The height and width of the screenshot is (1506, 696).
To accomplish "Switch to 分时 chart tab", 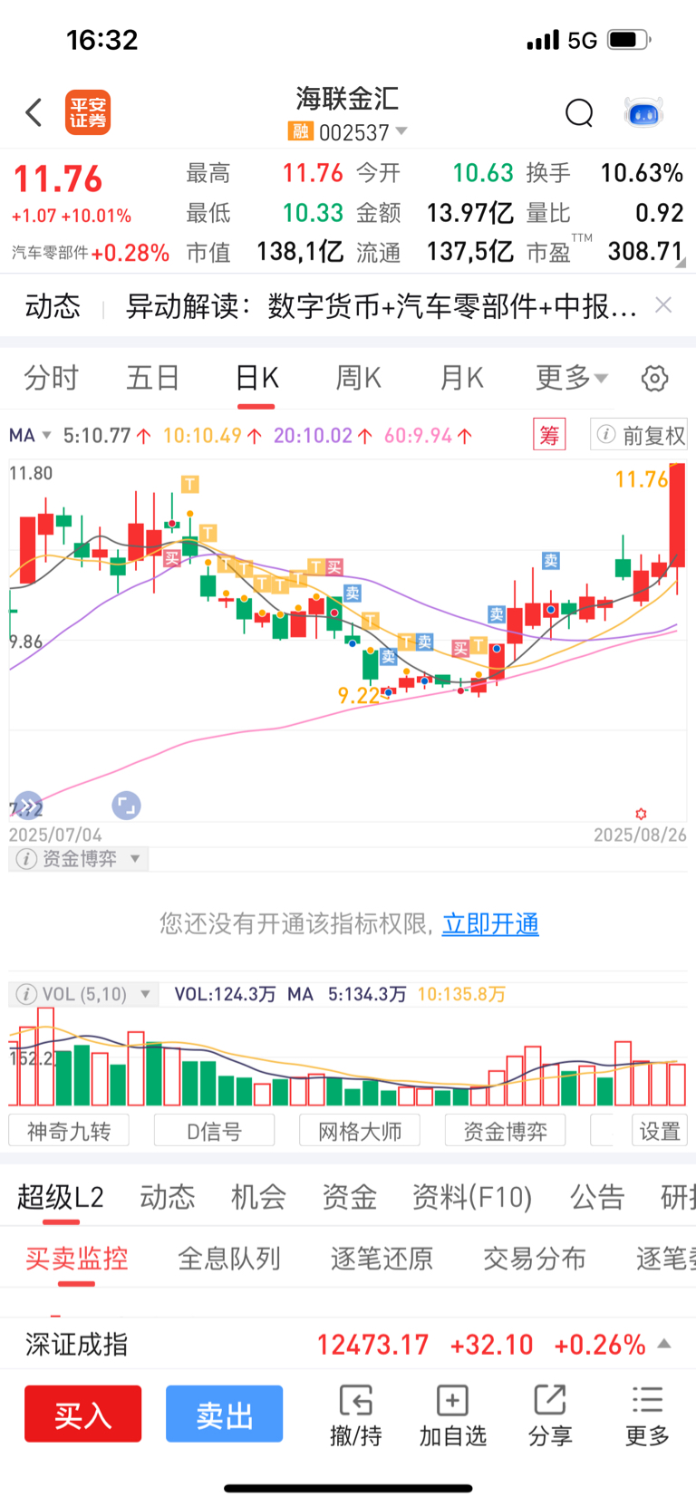I will point(52,378).
